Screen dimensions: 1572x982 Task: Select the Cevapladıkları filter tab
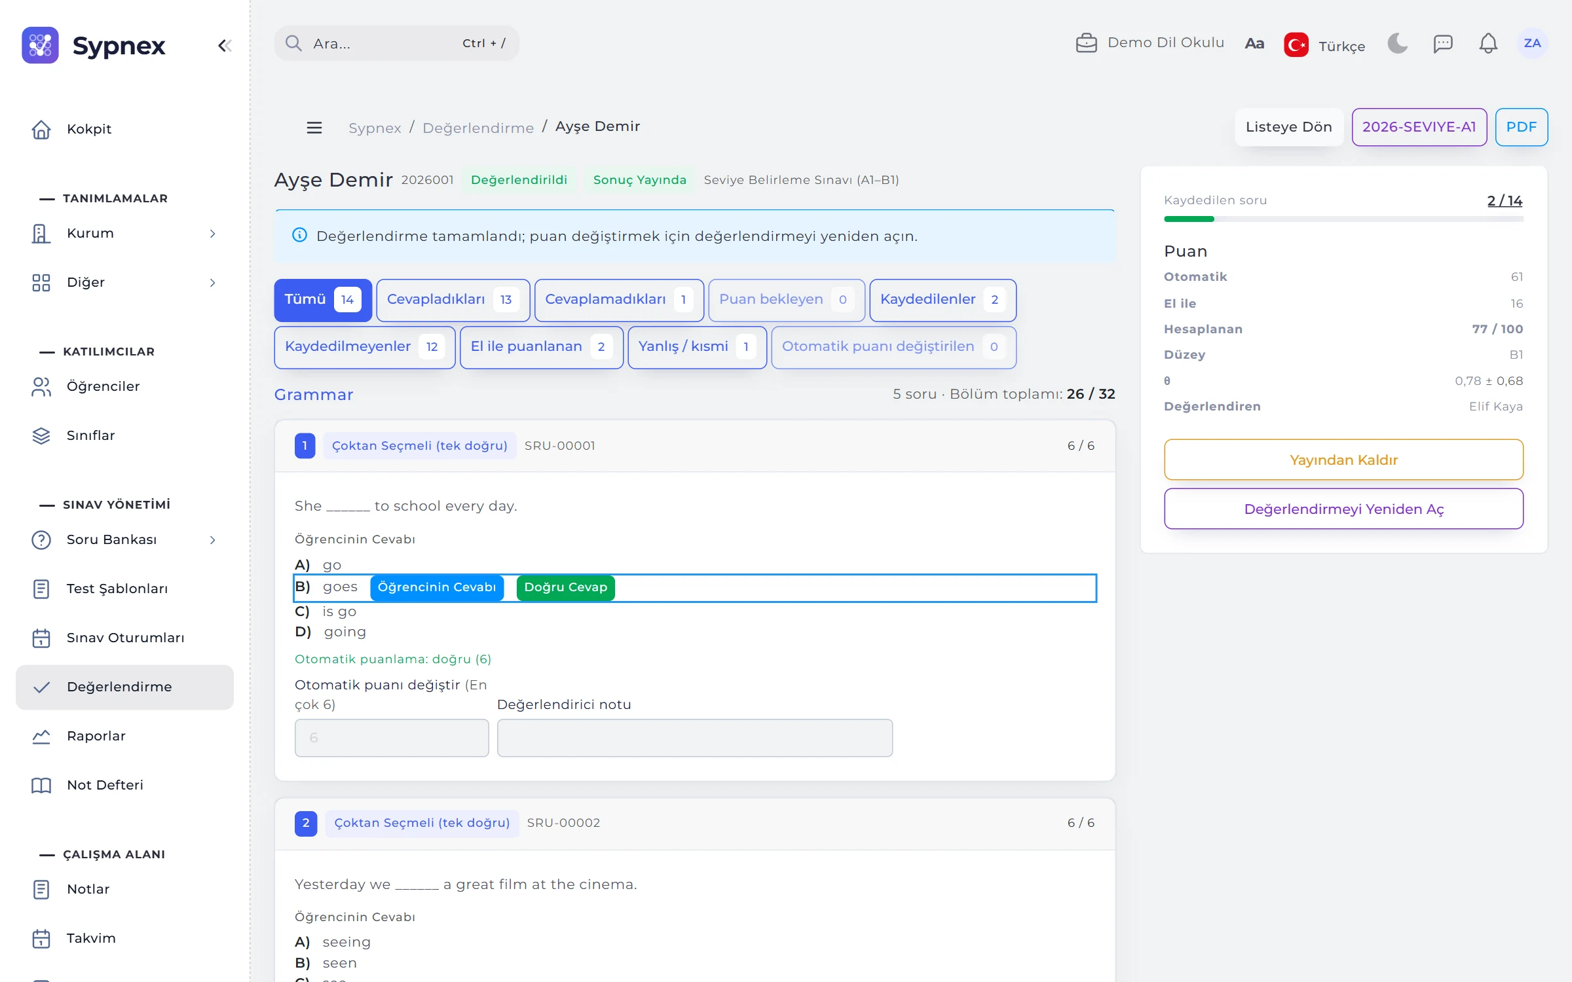tap(453, 300)
